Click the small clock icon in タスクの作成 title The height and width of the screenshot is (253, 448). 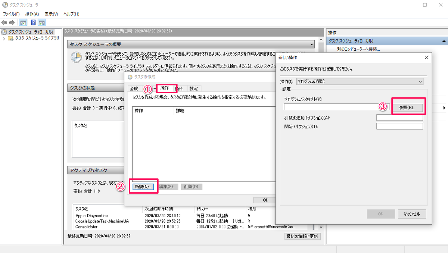coord(130,77)
